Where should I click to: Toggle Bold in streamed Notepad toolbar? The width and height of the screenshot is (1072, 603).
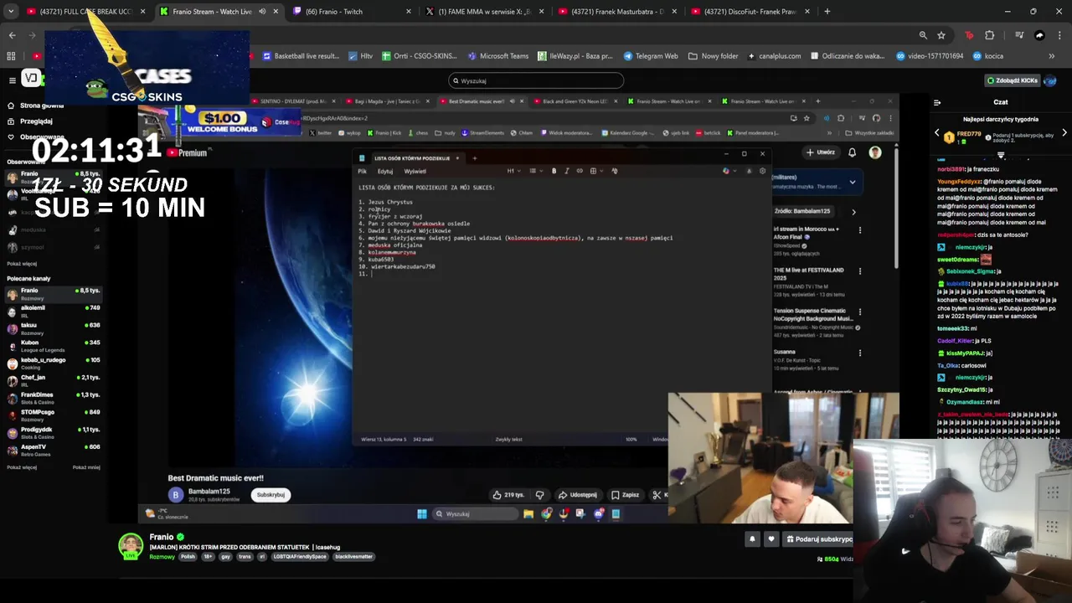(x=554, y=171)
